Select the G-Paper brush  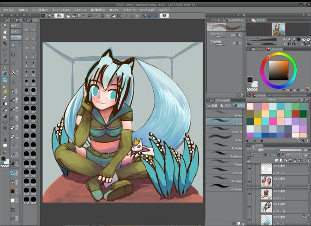coord(224,179)
